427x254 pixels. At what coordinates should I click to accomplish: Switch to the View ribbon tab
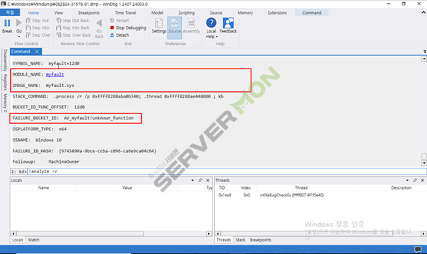[58, 13]
